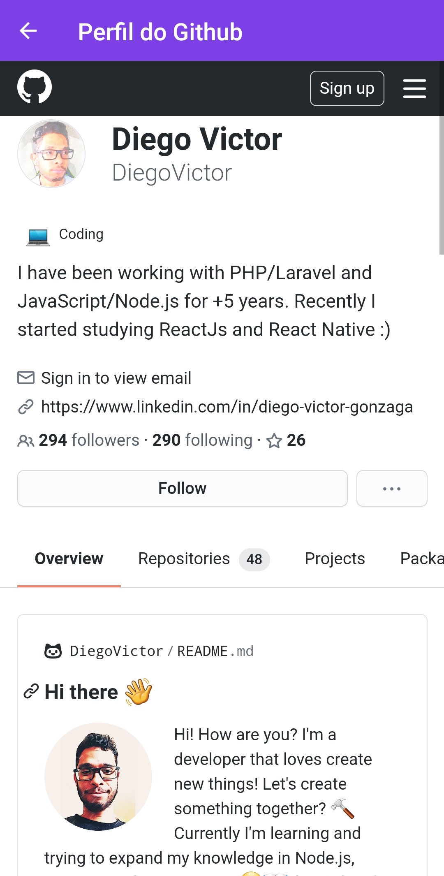
Task: Follow Diego Victor
Action: [x=183, y=488]
